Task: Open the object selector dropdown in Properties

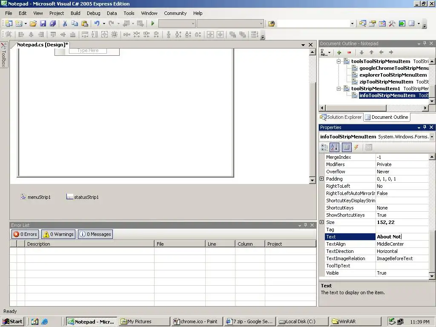Action: (432, 137)
